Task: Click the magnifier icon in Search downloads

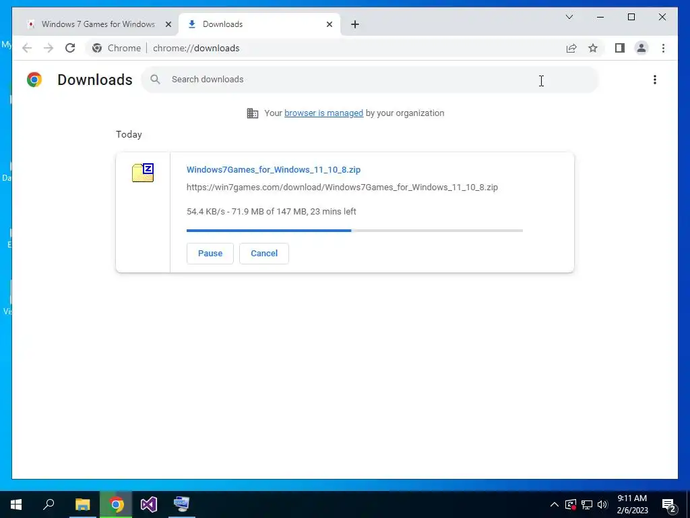Action: [x=155, y=80]
